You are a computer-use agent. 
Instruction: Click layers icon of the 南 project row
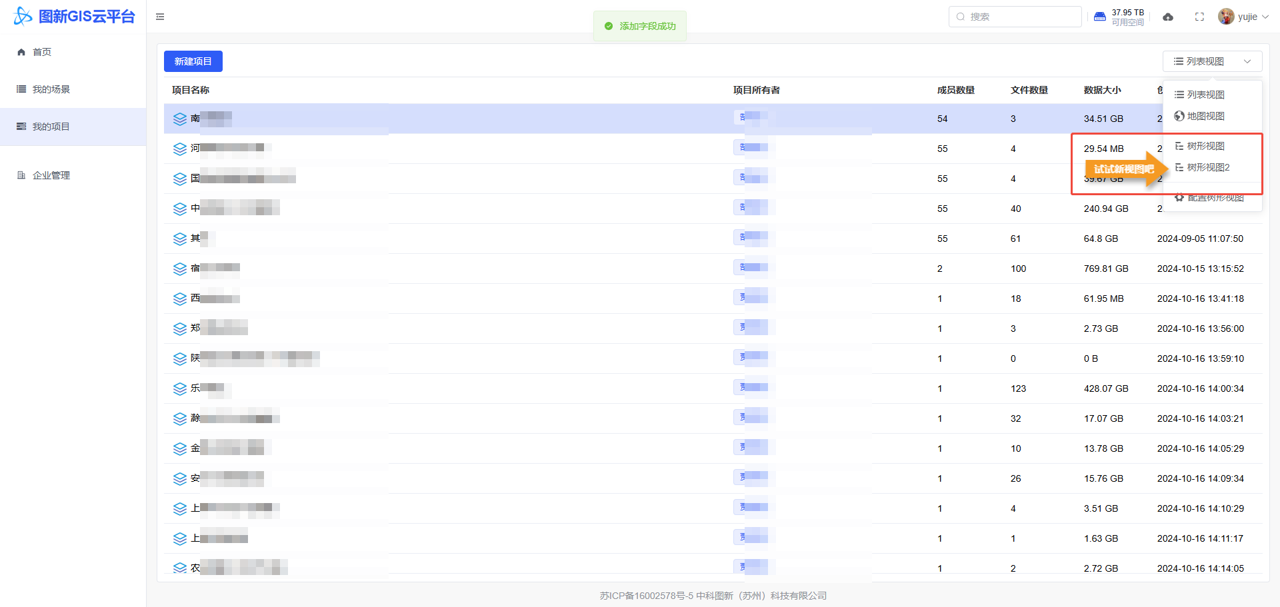tap(179, 119)
